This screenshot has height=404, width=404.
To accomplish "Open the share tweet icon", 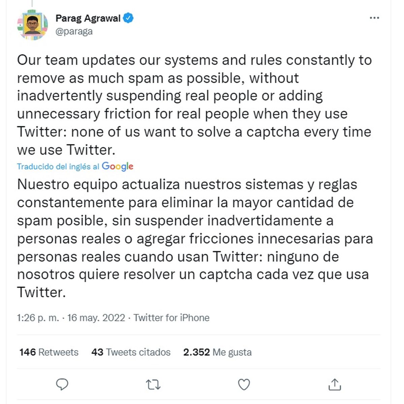I will pos(335,384).
